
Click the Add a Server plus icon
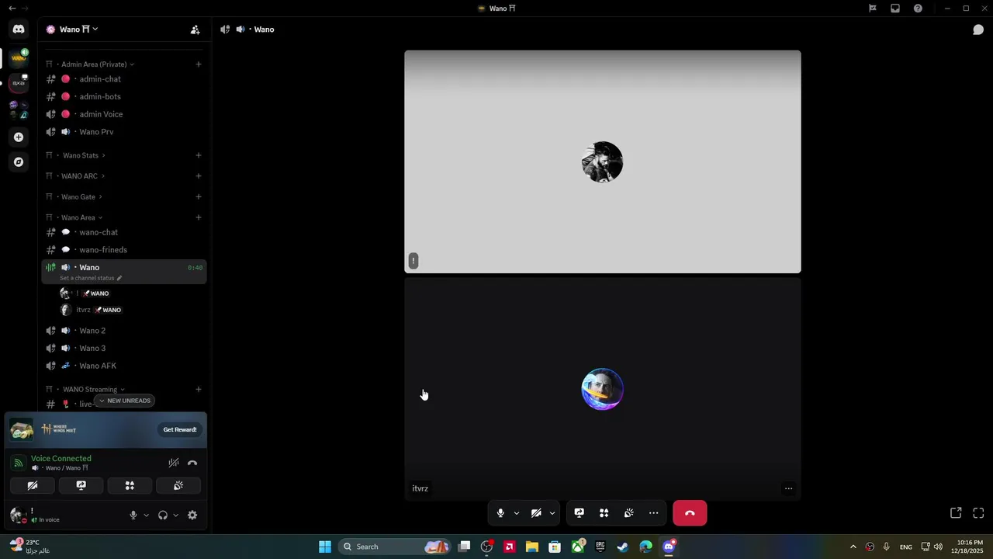(x=19, y=137)
